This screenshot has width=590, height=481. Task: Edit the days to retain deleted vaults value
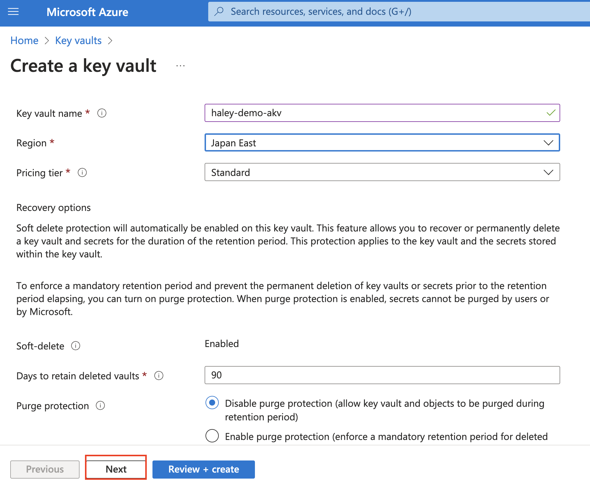382,375
